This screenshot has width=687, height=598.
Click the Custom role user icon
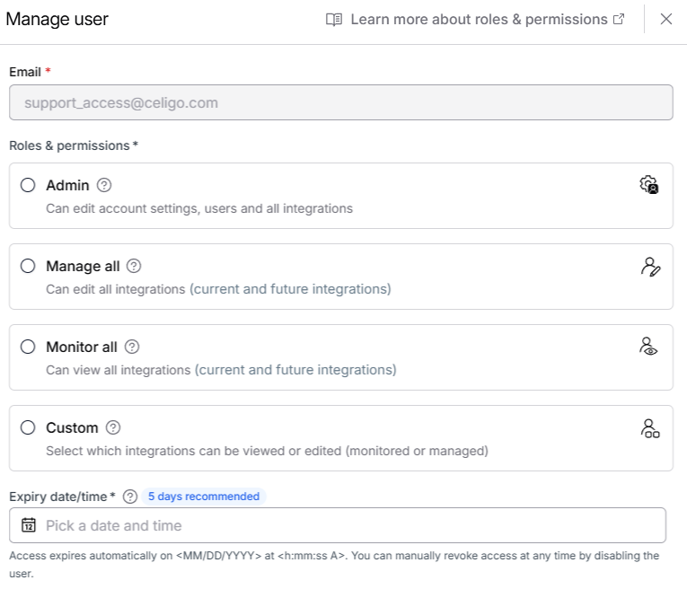[x=650, y=427]
